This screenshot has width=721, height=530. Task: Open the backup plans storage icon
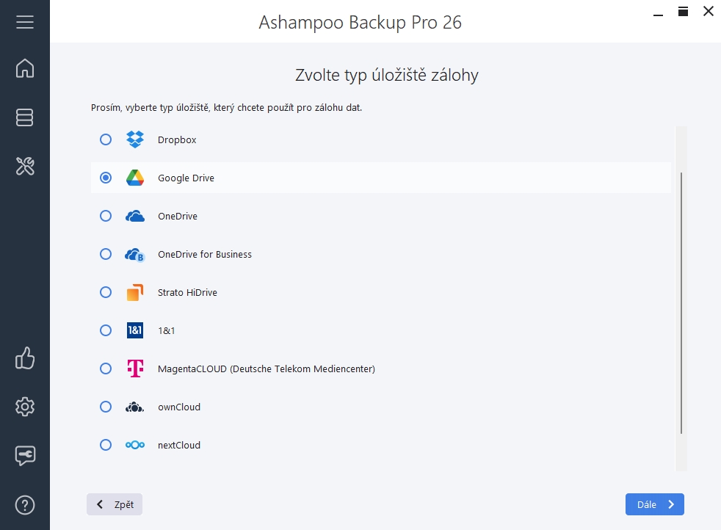click(25, 117)
